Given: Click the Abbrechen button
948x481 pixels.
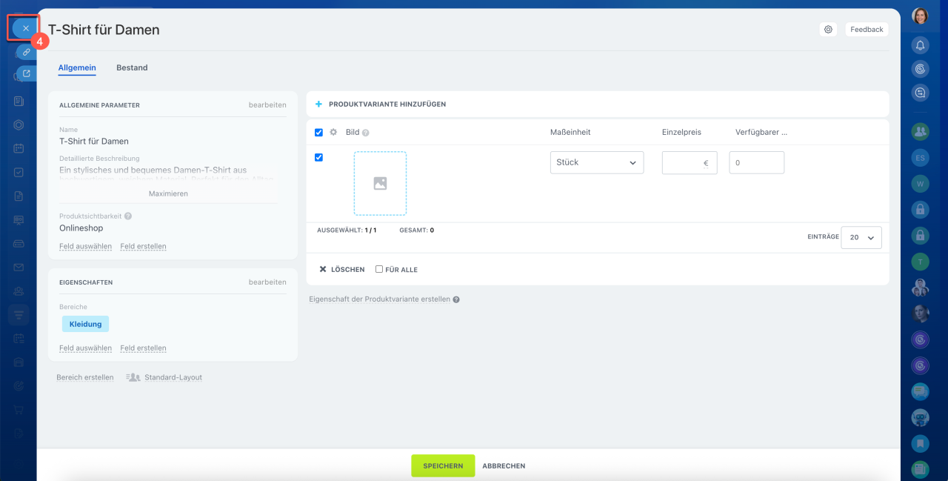Looking at the screenshot, I should tap(504, 466).
